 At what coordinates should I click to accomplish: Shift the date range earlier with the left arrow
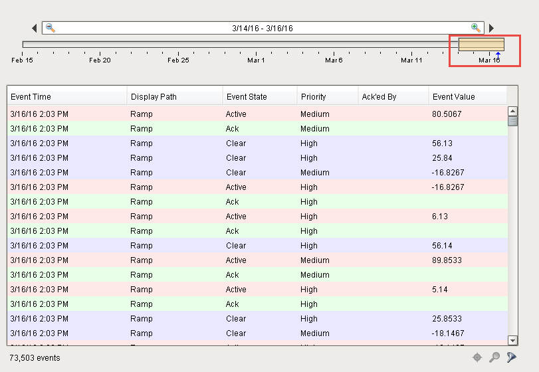pyautogui.click(x=34, y=28)
